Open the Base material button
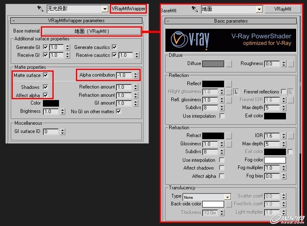Image resolution: width=307 pixels, height=226 pixels. pyautogui.click(x=92, y=31)
